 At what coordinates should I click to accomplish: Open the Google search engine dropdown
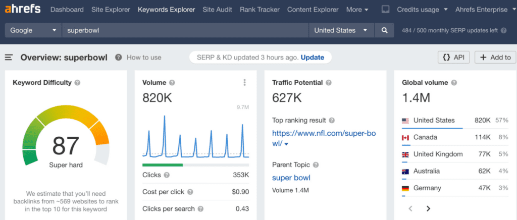33,30
